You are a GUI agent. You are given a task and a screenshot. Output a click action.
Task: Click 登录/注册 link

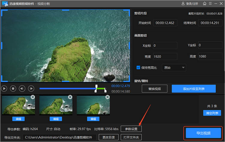(x=192, y=4)
